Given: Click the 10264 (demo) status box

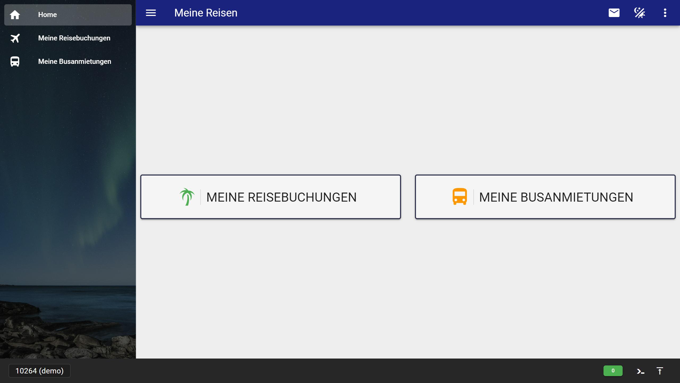Looking at the screenshot, I should pyautogui.click(x=40, y=371).
